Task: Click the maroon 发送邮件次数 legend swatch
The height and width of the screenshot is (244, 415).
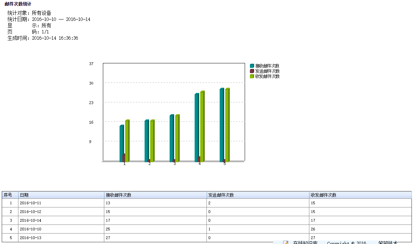Action: click(x=252, y=71)
